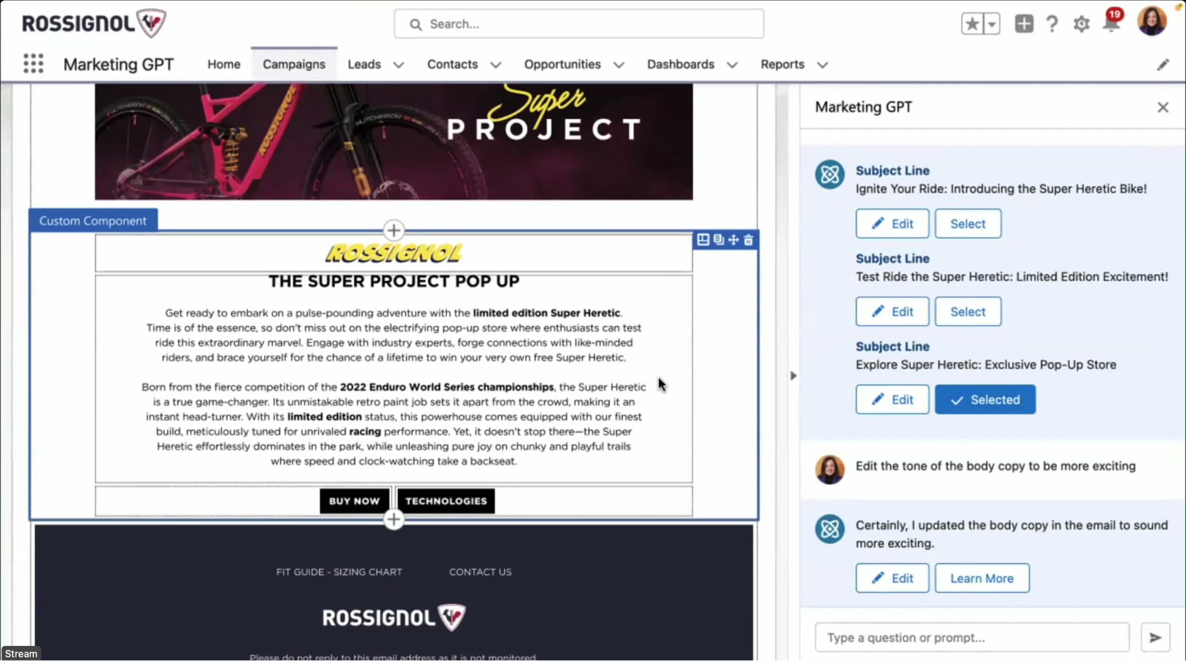Screen dimensions: 1186x661
Task: Open the Campaigns tab
Action: (294, 64)
